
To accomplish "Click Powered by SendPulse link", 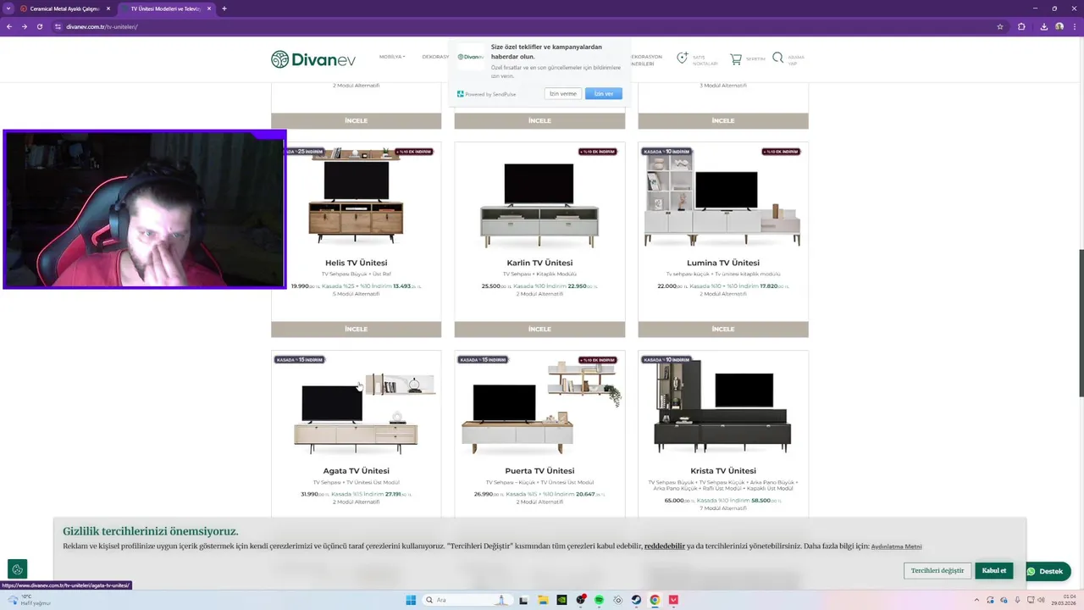I will point(487,94).
